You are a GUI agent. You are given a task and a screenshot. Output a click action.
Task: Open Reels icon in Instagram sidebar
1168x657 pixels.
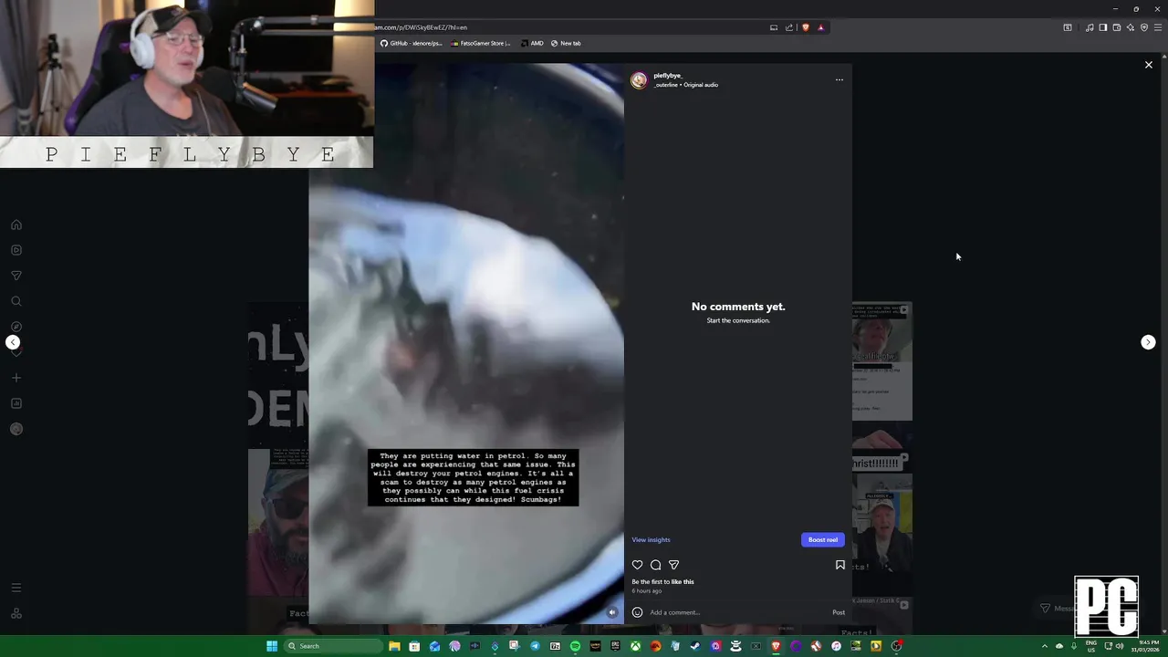(16, 250)
